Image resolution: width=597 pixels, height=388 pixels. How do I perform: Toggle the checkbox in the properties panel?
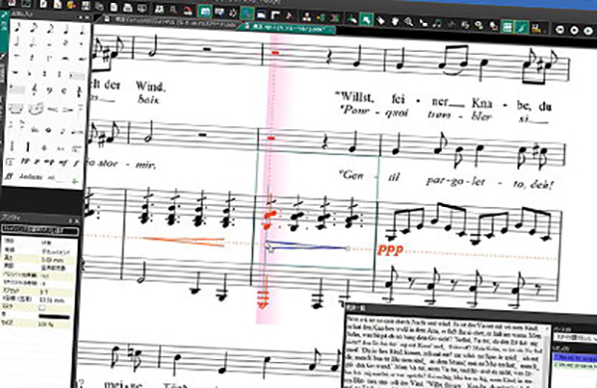43,307
